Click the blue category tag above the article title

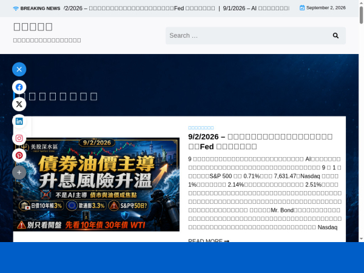tap(201, 127)
